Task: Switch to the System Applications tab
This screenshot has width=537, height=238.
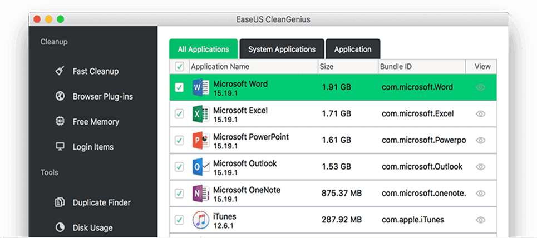Action: (282, 49)
